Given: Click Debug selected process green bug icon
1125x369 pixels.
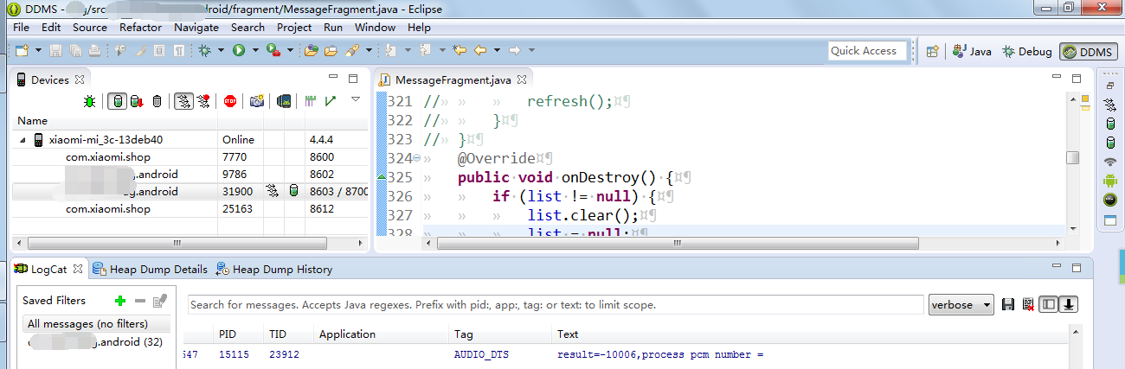Looking at the screenshot, I should pyautogui.click(x=89, y=101).
